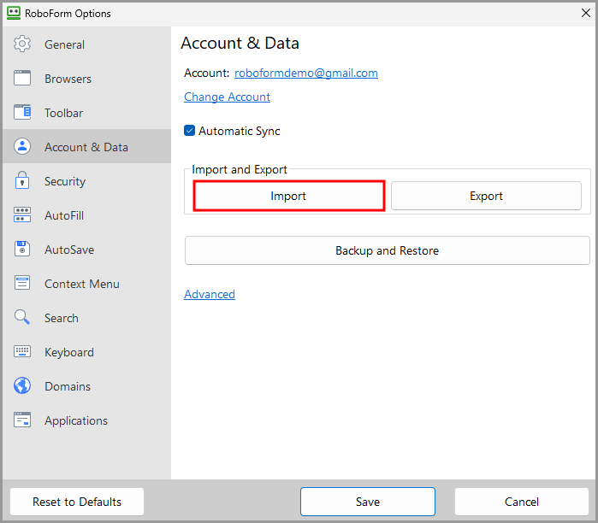Click the Context Menu list icon
598x523 pixels.
click(x=22, y=283)
